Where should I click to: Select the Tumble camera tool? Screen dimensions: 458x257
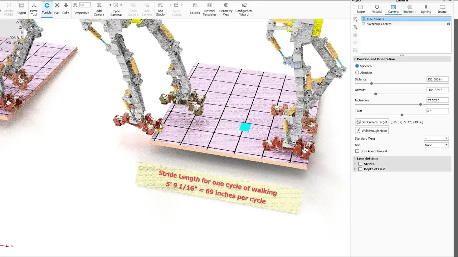click(47, 9)
